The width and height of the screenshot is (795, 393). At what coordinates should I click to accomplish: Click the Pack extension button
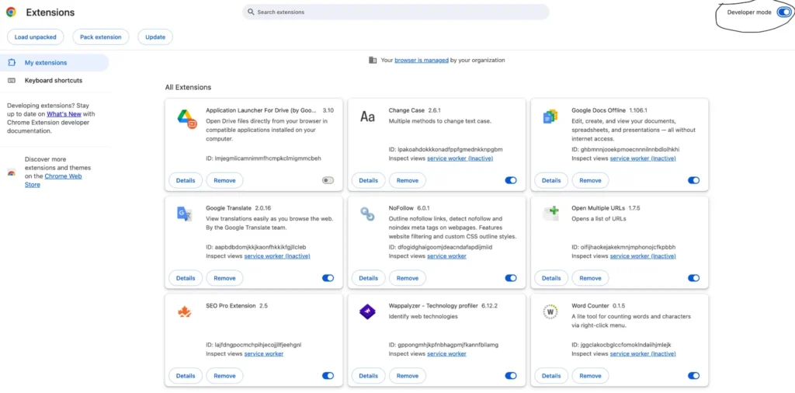point(101,37)
